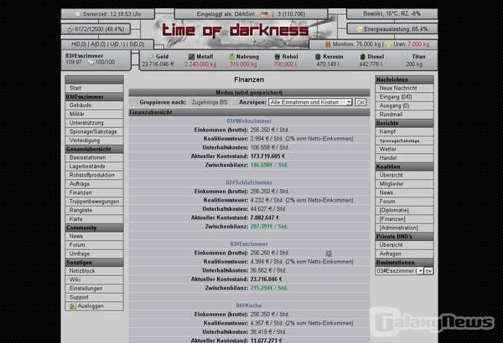This screenshot has height=343, width=503.
Task: Click the Rohöl resource icon
Action: [277, 57]
